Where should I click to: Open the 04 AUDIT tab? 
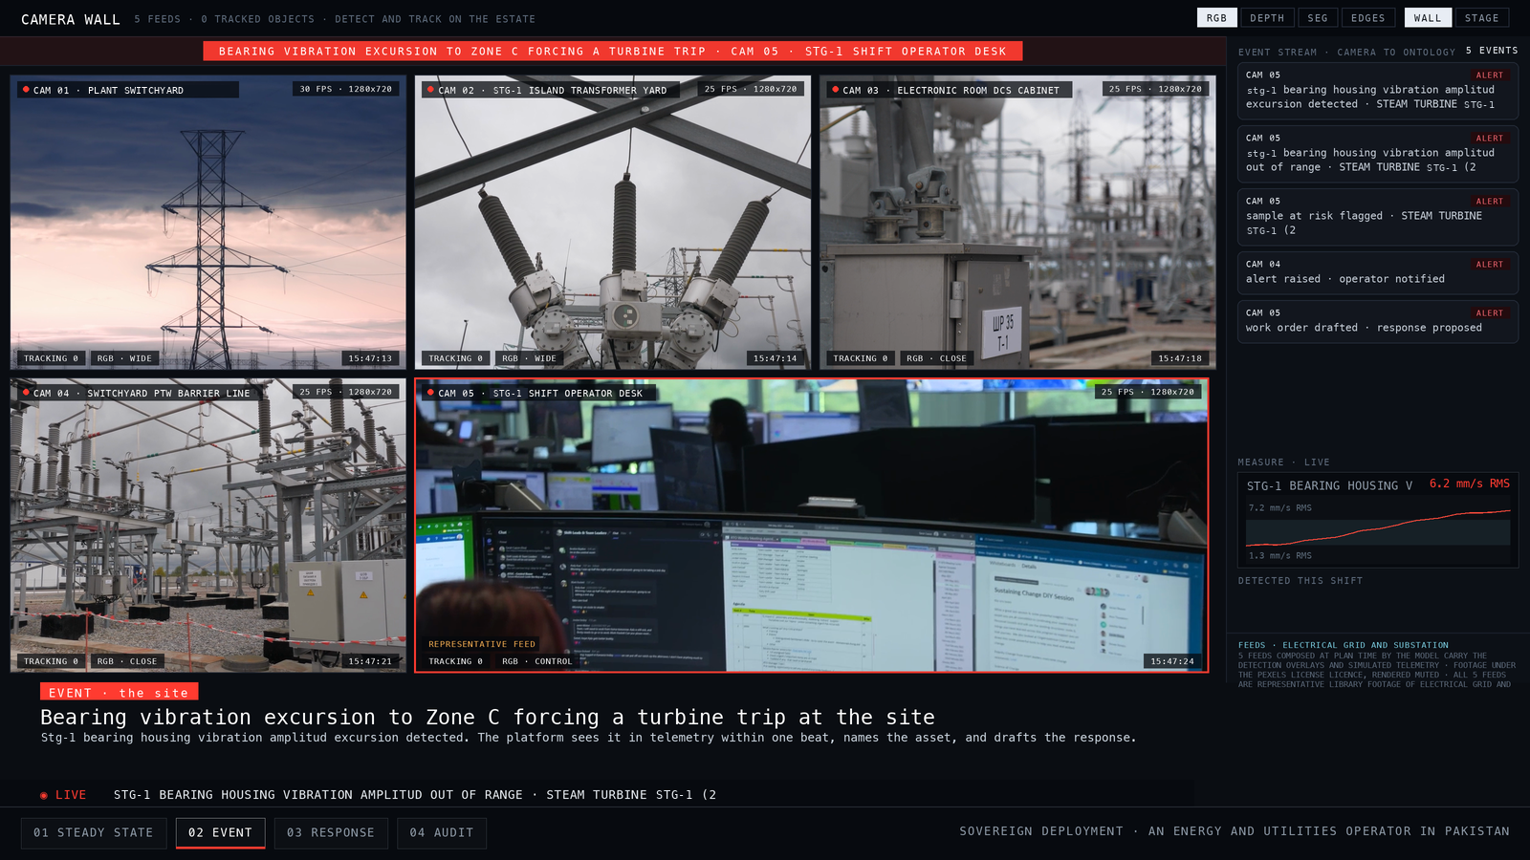pyautogui.click(x=442, y=833)
